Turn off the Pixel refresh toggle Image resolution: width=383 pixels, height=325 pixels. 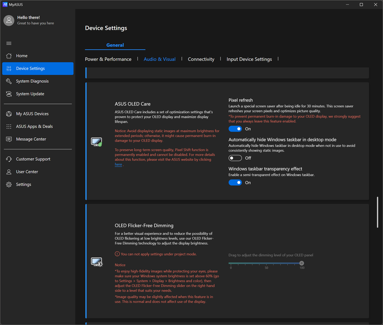click(x=235, y=129)
